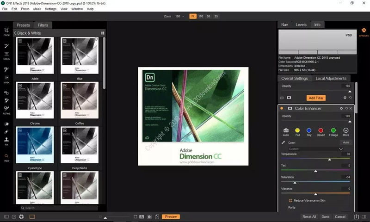Open help question mark in bottom bar
370x222 pixels.
(x=14, y=217)
